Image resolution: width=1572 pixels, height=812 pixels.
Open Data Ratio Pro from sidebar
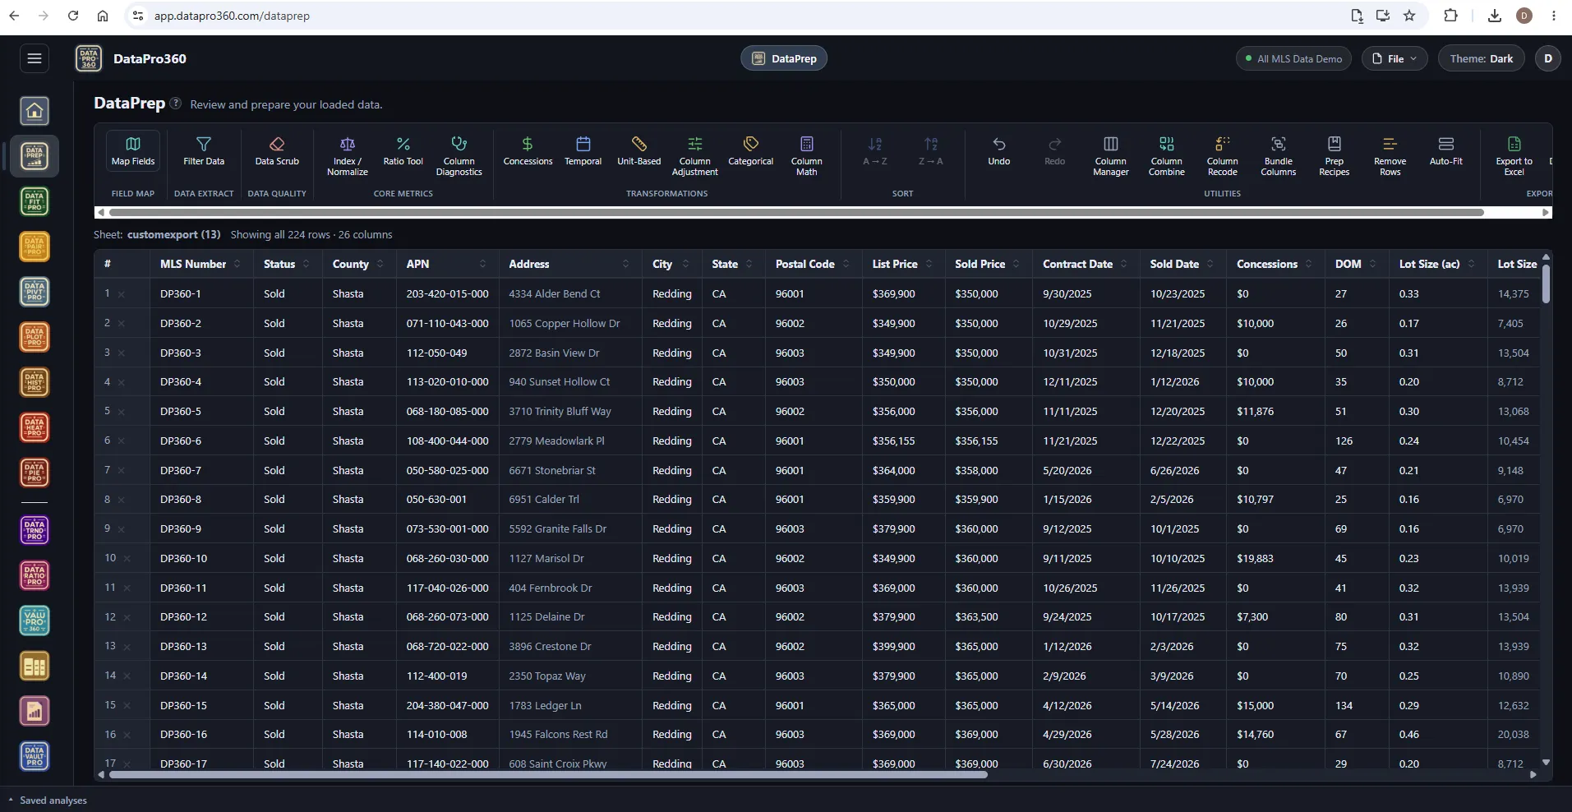(35, 575)
